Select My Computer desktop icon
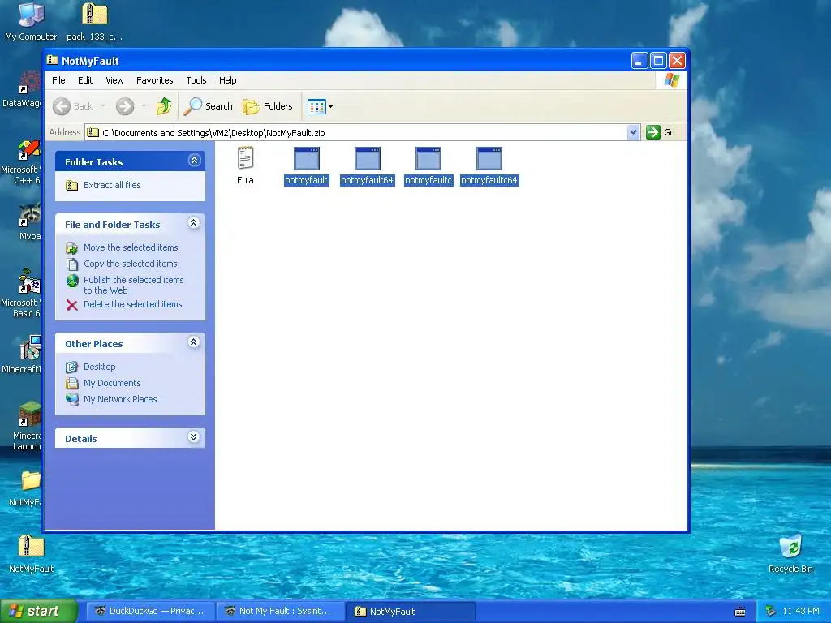The width and height of the screenshot is (831, 623). point(31,22)
